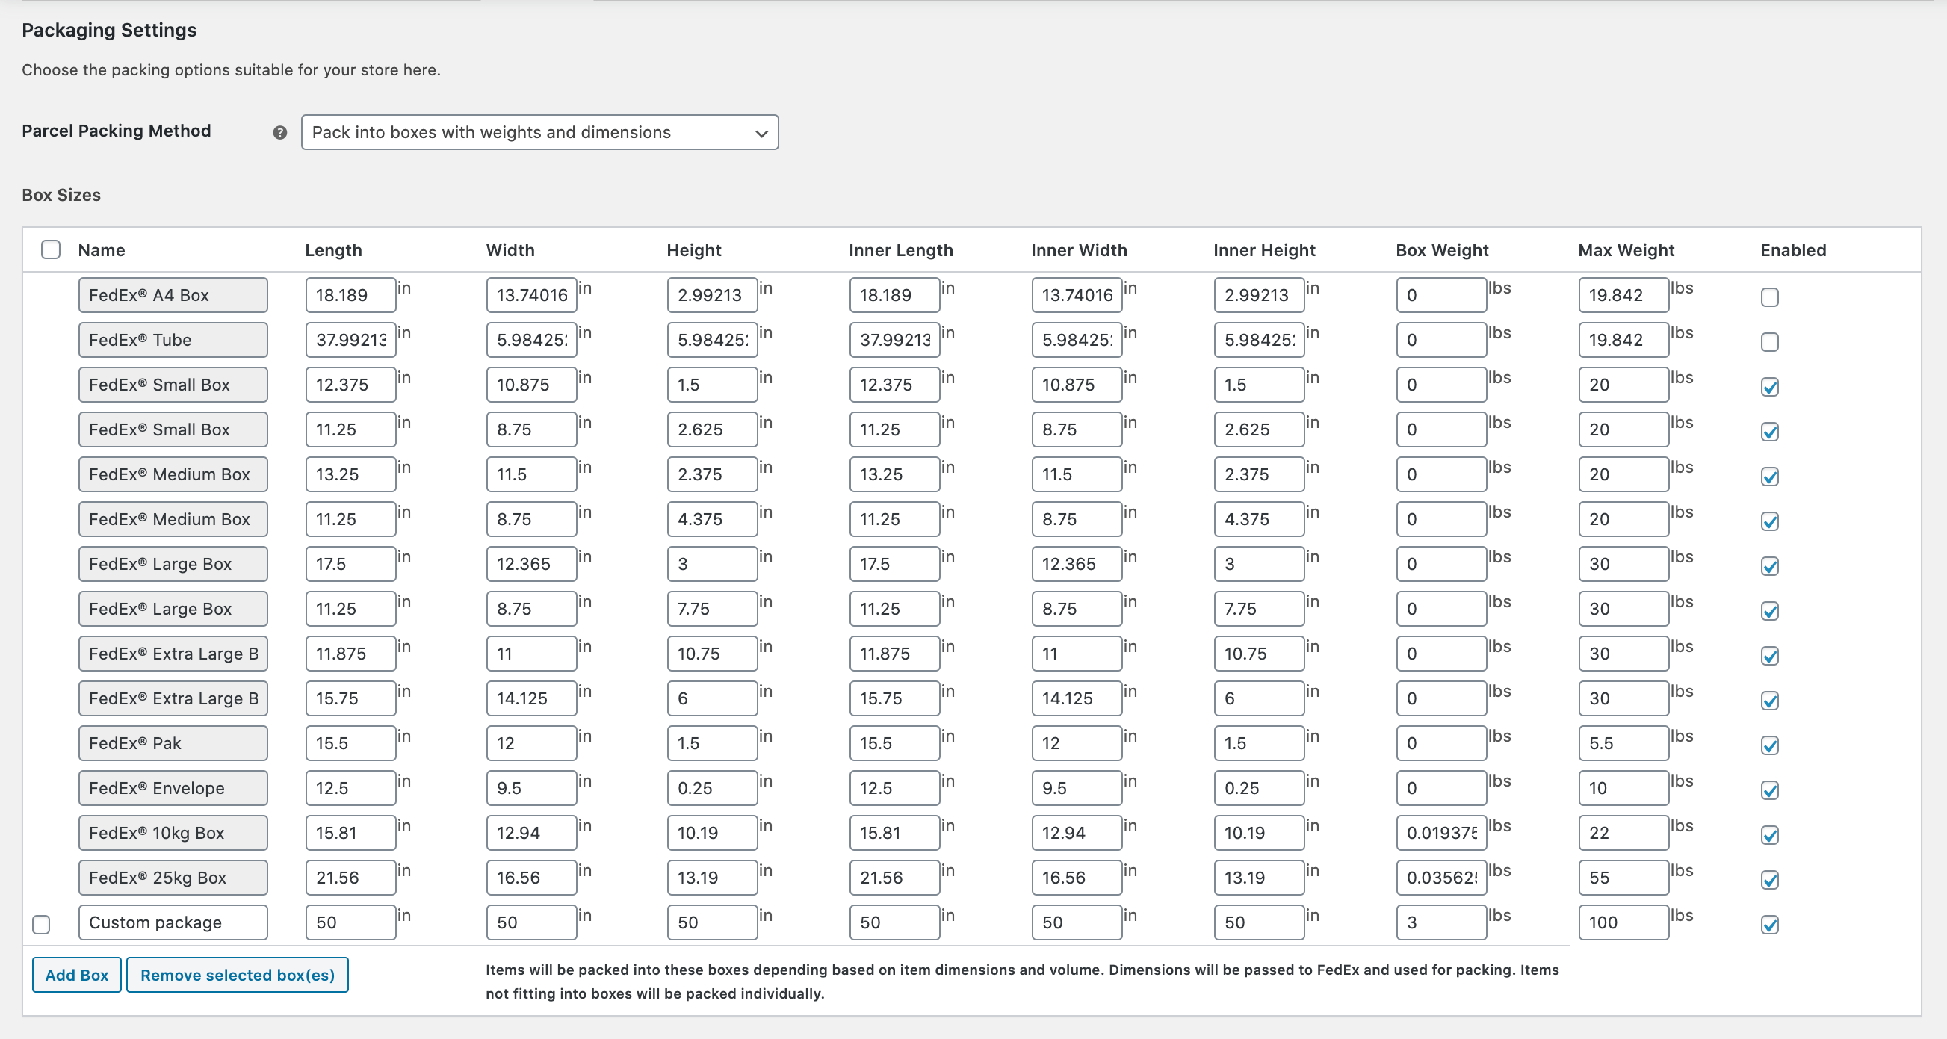Click the Parcel Packing Method help icon
The height and width of the screenshot is (1039, 1947).
(x=279, y=133)
